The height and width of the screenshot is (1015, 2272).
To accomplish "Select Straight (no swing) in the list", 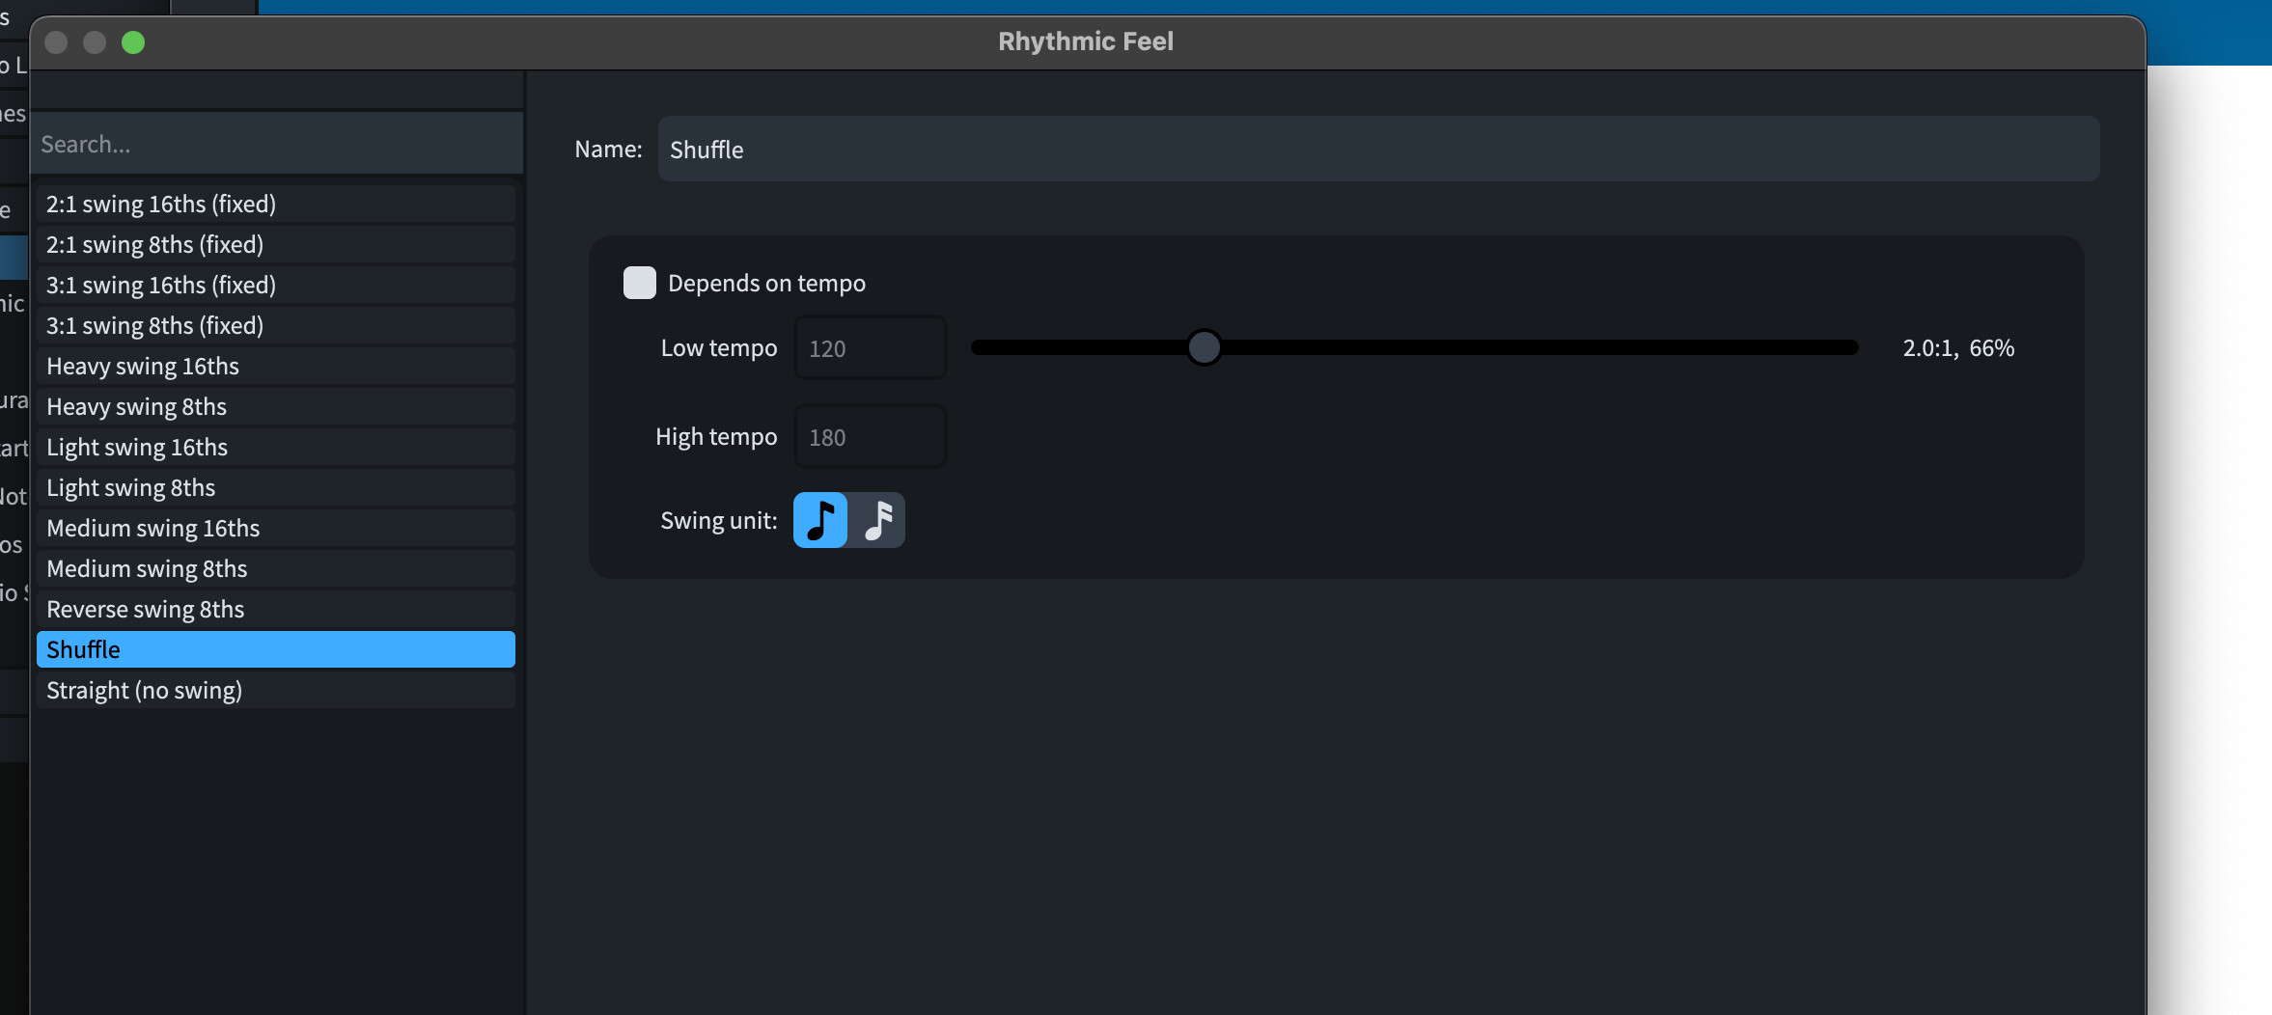I will pyautogui.click(x=276, y=691).
